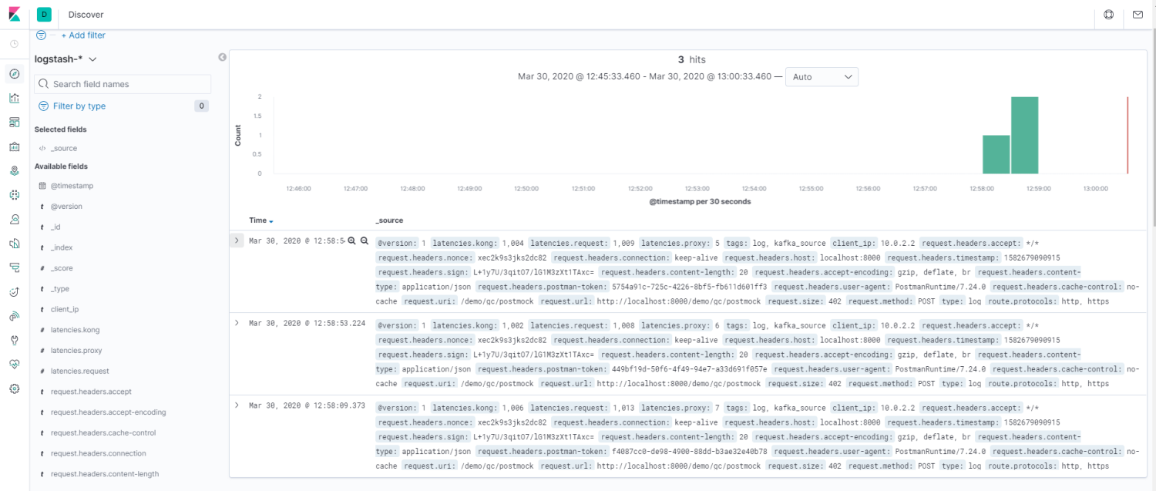
Task: Select request.headers.content-length field
Action: [105, 474]
